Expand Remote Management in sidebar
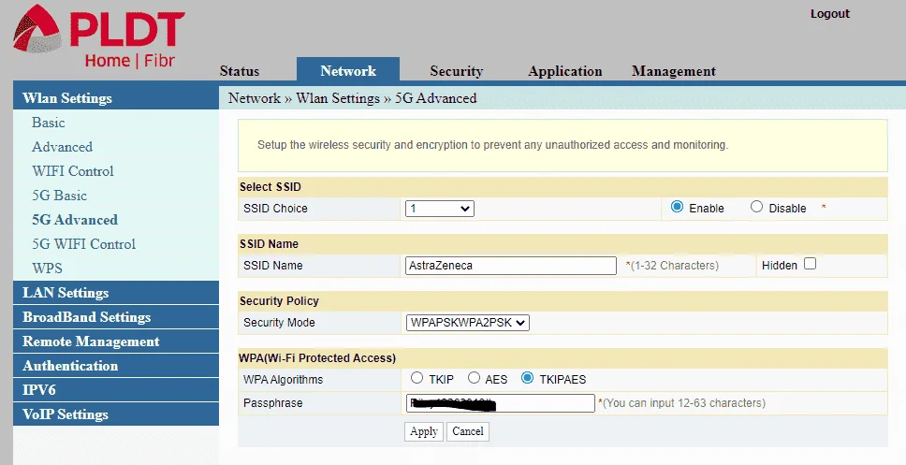Image resolution: width=906 pixels, height=465 pixels. click(116, 341)
